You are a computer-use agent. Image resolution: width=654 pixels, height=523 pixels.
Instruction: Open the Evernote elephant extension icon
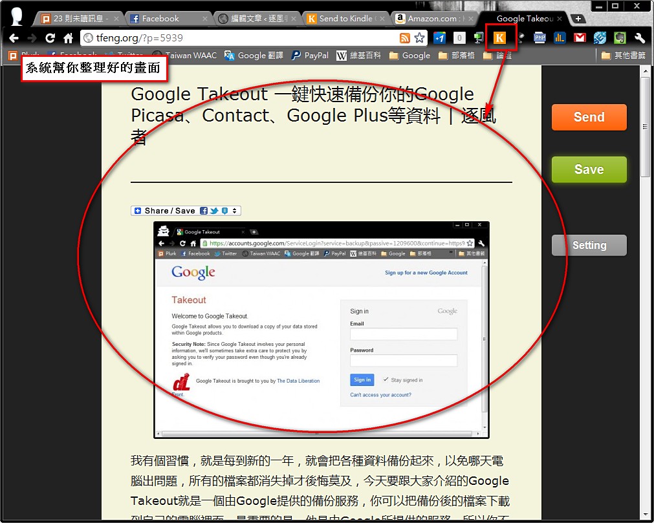(x=620, y=38)
